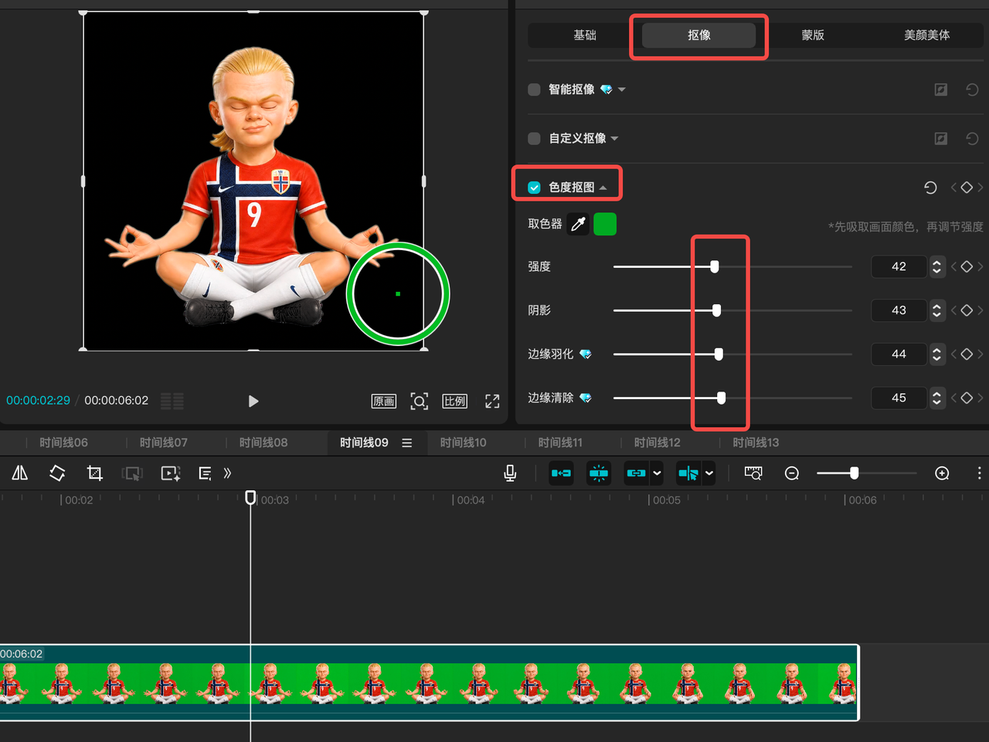Screen dimensions: 989x742
Task: Expand the 自定义抠像 dropdown arrow
Action: pyautogui.click(x=614, y=139)
